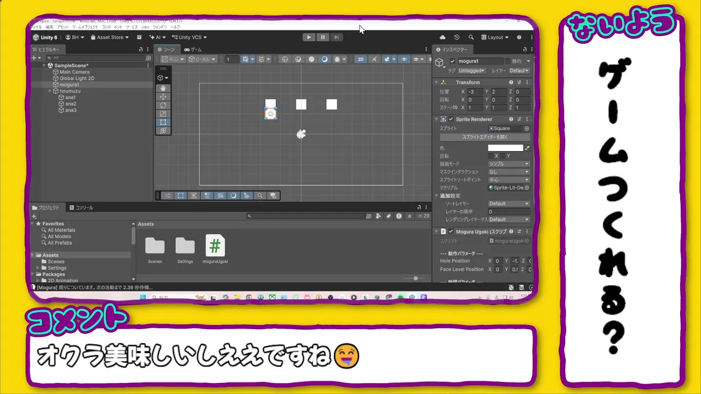Toggle flip X checkbox

coord(491,156)
